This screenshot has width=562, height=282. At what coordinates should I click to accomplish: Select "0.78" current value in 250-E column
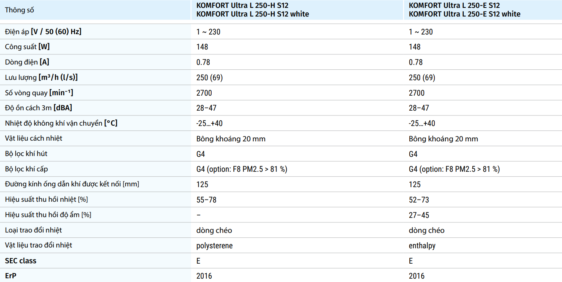(416, 62)
